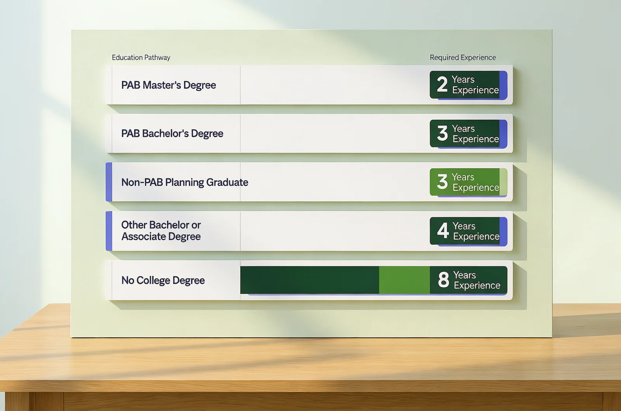Click light green bar segment before 8 Years badge

[404, 280]
